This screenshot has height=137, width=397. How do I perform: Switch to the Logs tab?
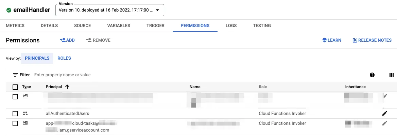[x=231, y=26]
